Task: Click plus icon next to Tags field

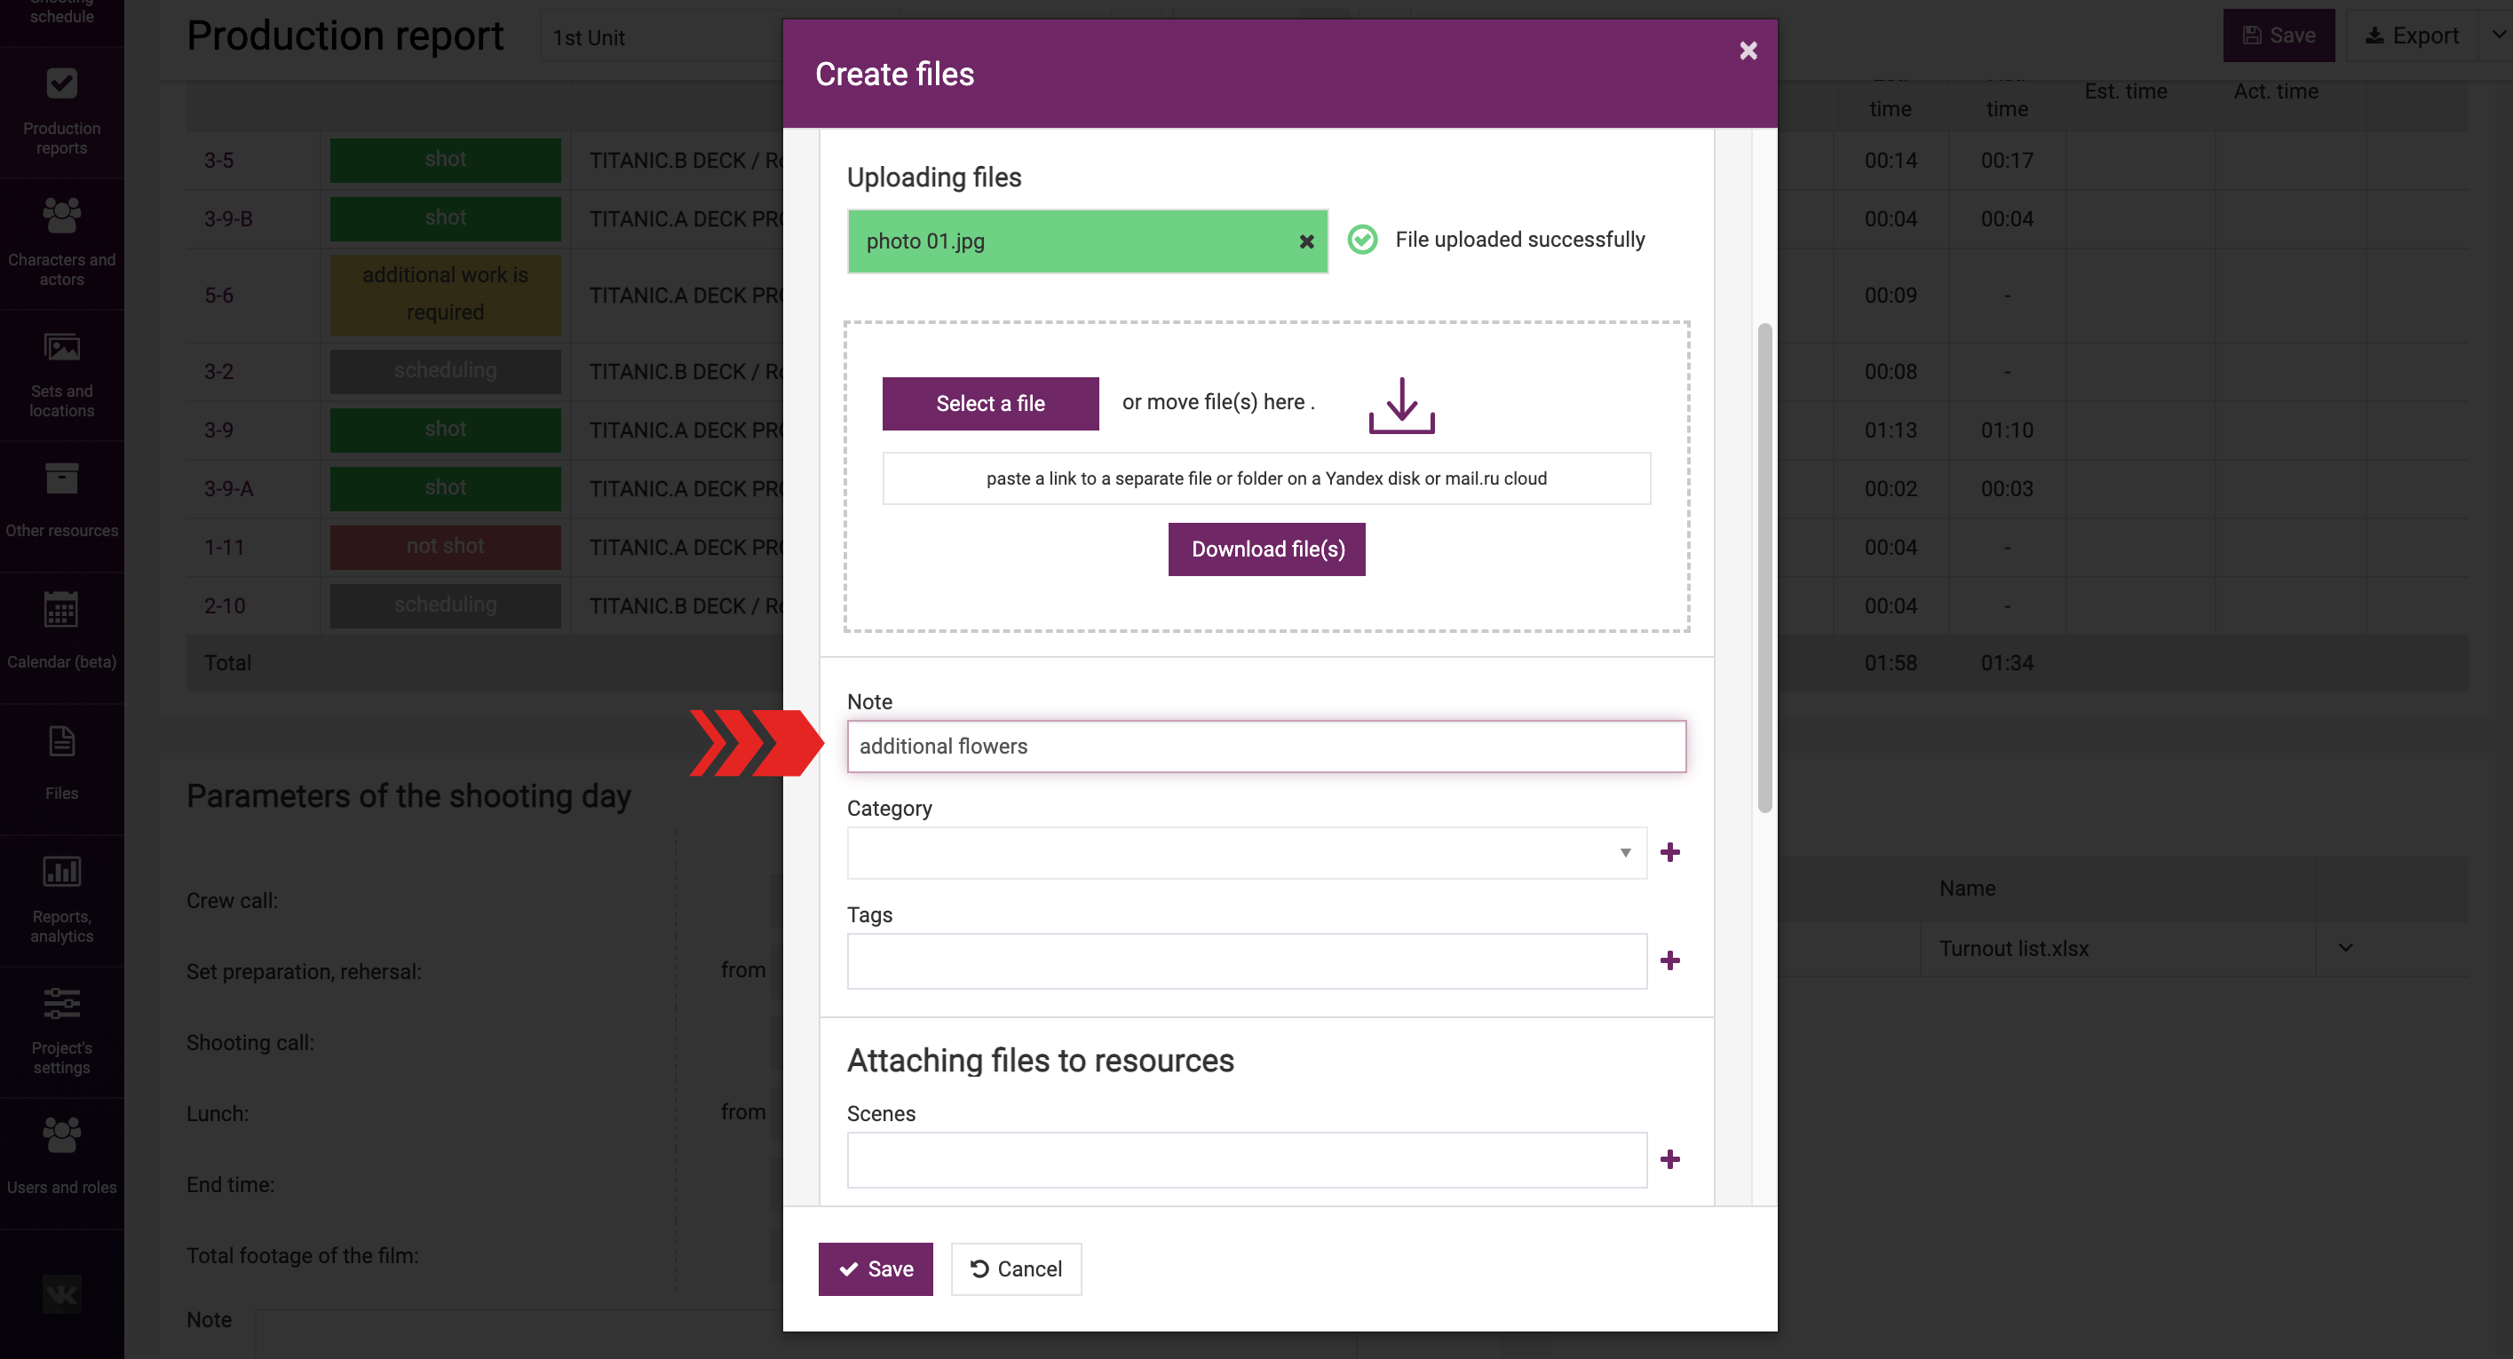Action: (x=1669, y=961)
